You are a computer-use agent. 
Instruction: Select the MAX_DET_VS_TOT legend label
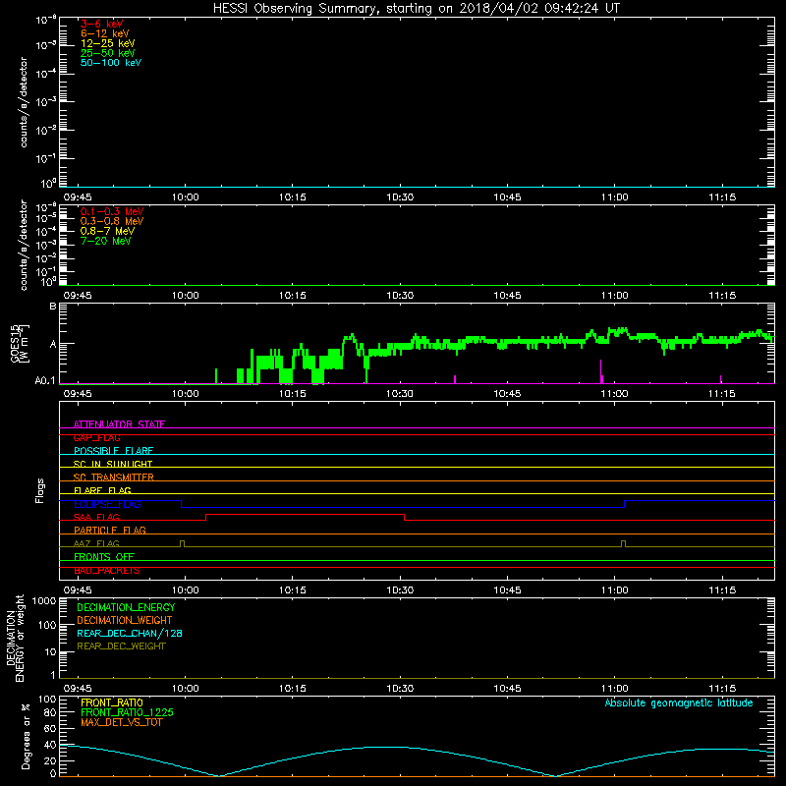(x=121, y=722)
